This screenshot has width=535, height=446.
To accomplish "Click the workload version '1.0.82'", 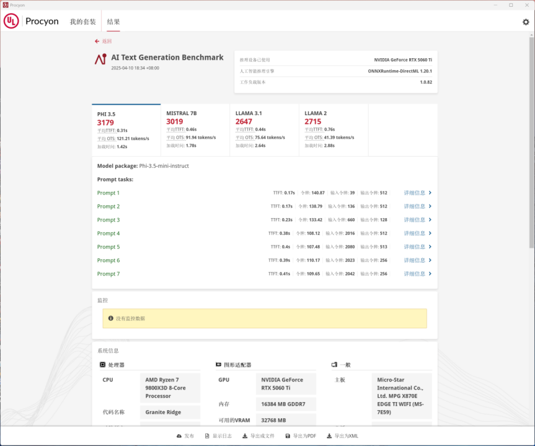I will click(x=426, y=82).
